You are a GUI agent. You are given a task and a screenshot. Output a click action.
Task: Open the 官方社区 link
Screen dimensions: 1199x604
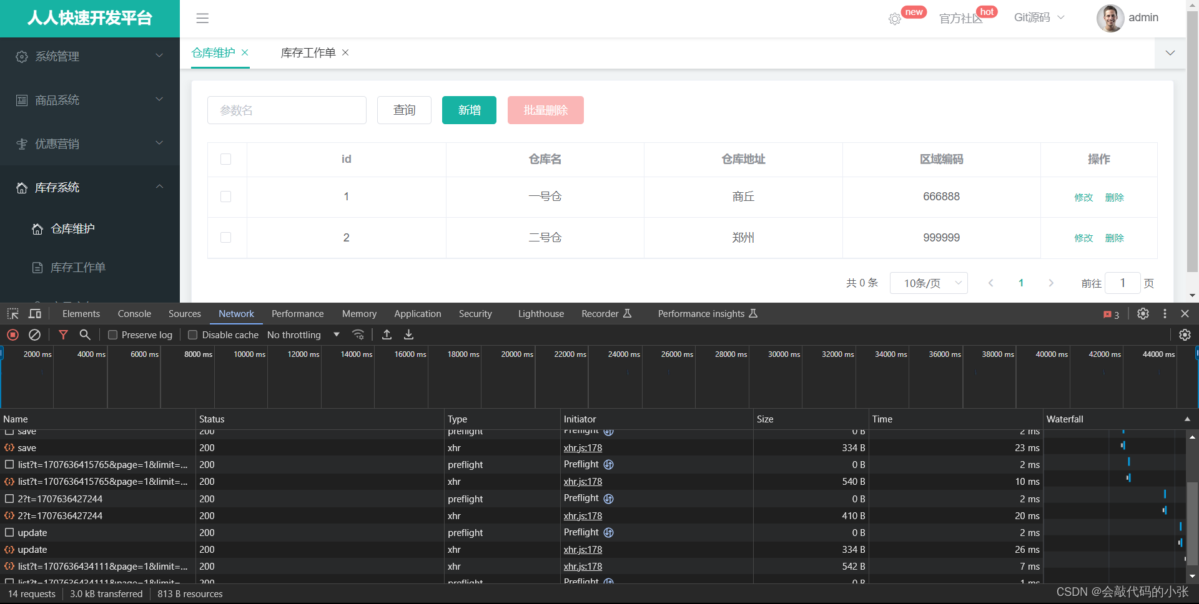[x=960, y=18]
